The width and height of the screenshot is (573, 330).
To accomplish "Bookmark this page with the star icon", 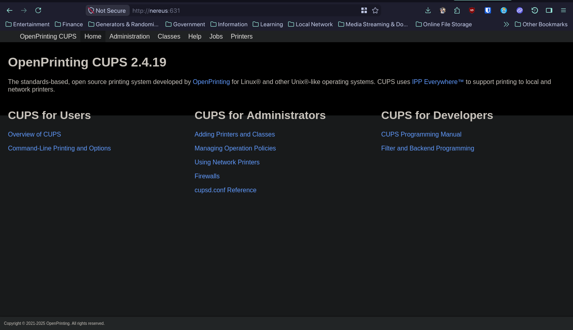I will point(375,10).
